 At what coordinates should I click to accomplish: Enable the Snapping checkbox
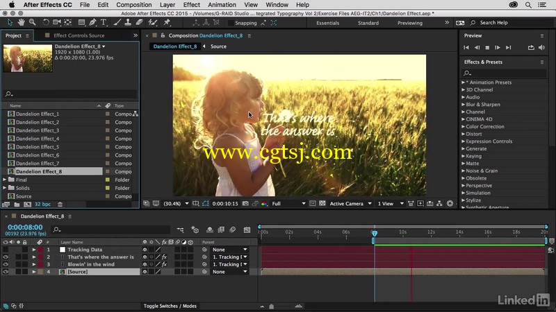231,23
